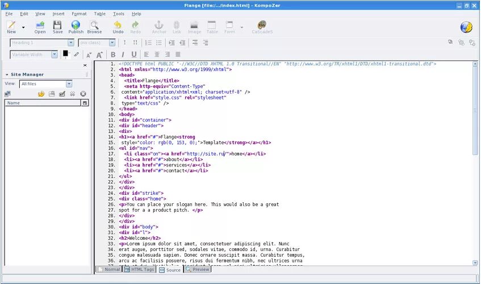Click the Link toolbar icon
The width and height of the screenshot is (481, 284).
(177, 27)
